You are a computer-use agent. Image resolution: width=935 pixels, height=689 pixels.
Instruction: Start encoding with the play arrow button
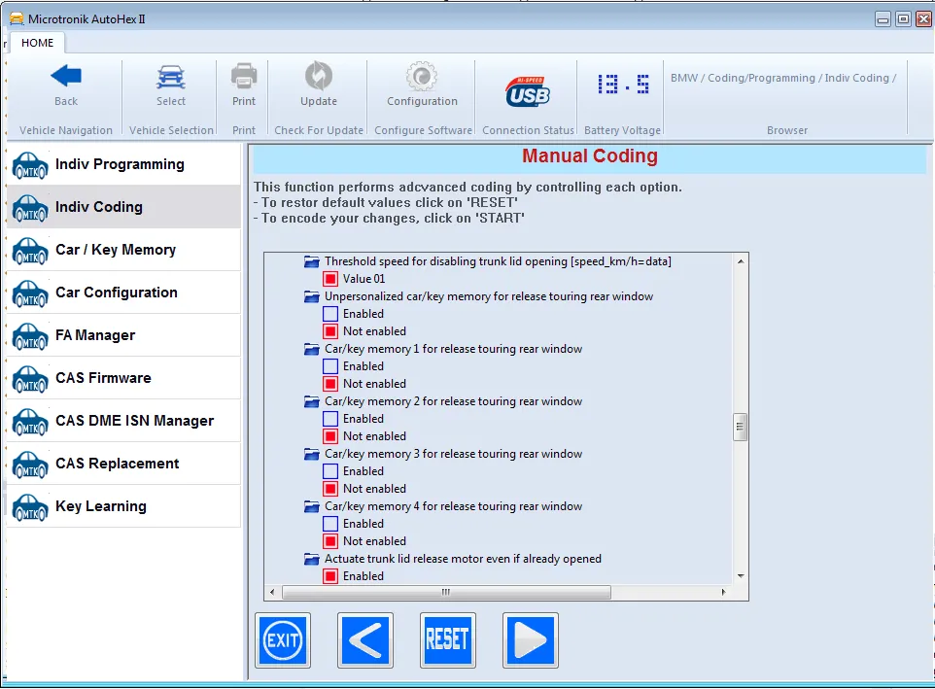pos(530,640)
